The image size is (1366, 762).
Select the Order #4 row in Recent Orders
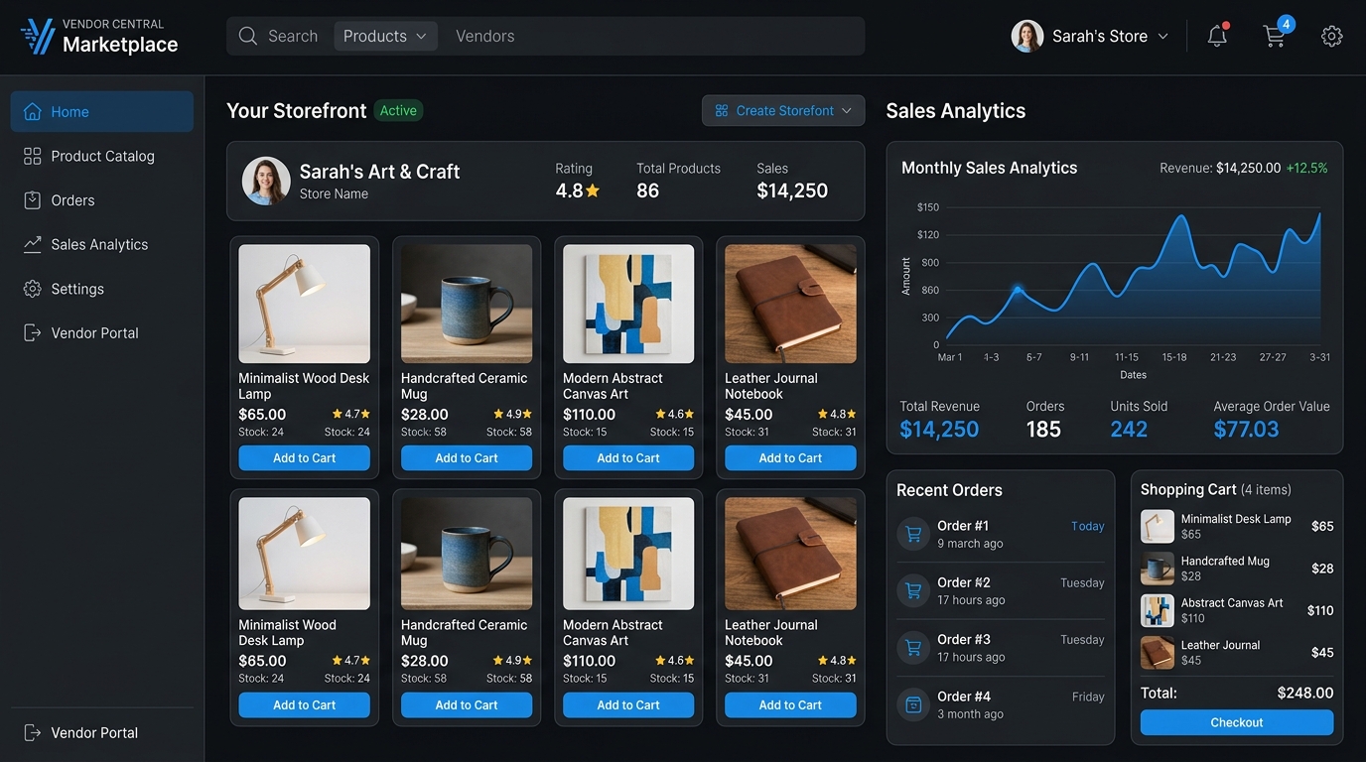[x=1001, y=704]
